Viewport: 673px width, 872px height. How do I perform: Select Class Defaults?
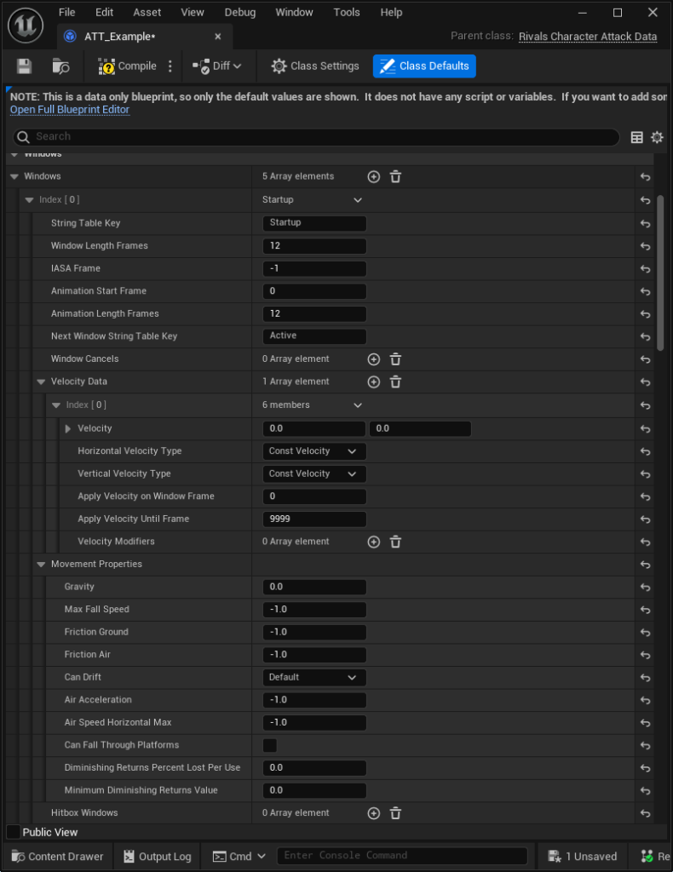(424, 66)
